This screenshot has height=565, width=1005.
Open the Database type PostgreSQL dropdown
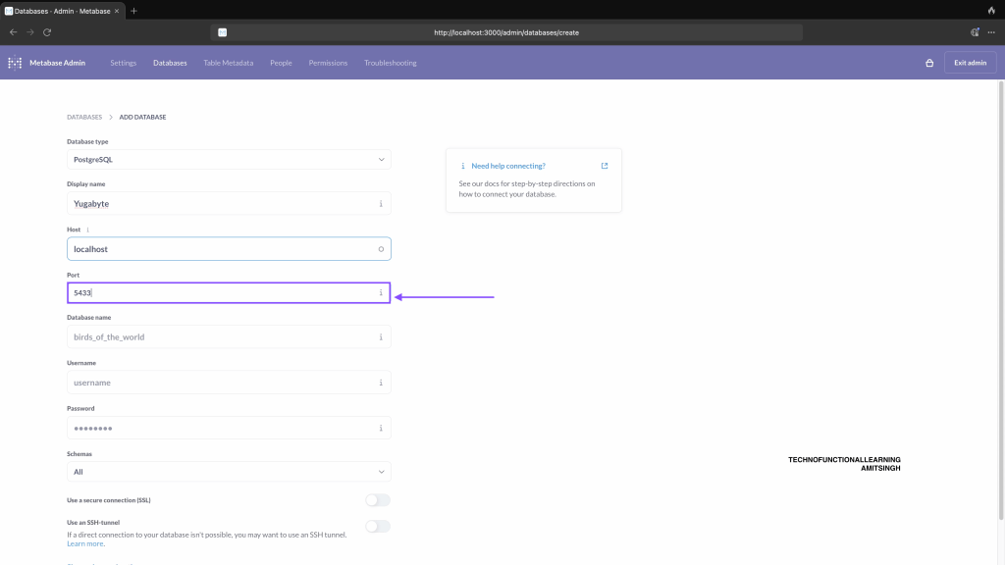coord(229,159)
